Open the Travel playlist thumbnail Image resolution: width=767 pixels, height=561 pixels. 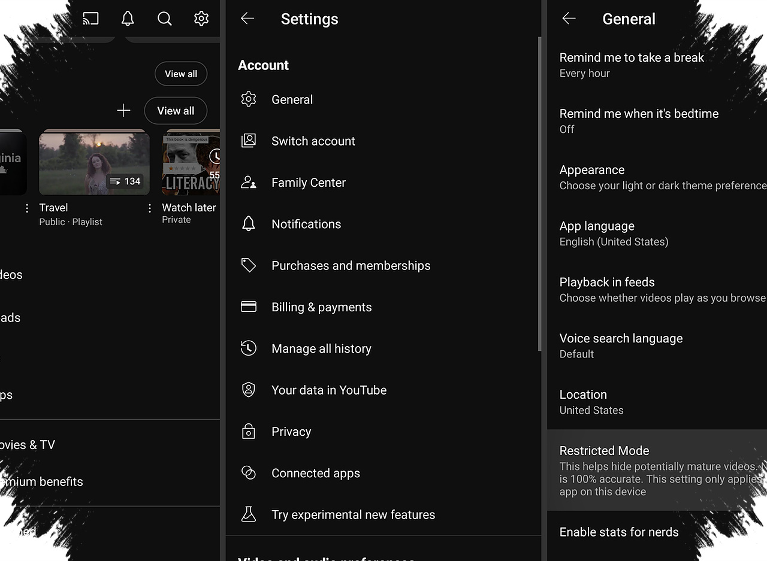click(x=94, y=162)
